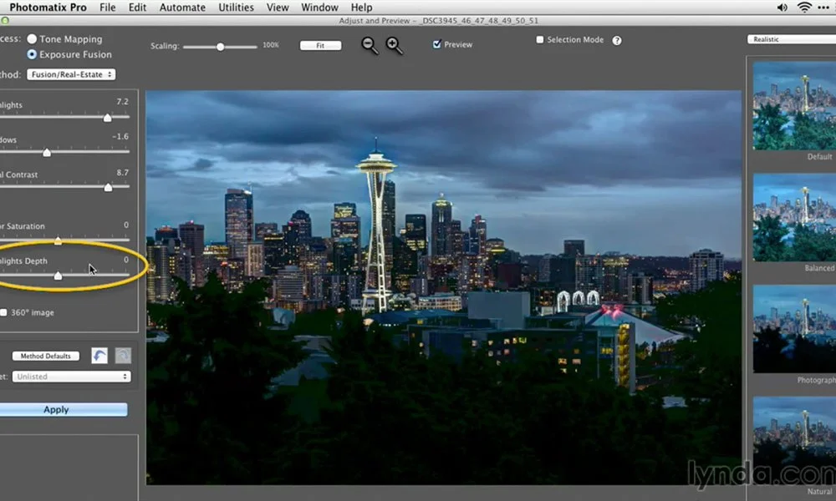Viewport: 836px width, 501px height.
Task: Open the Fusion/Real-Estate method dropdown
Action: point(71,74)
